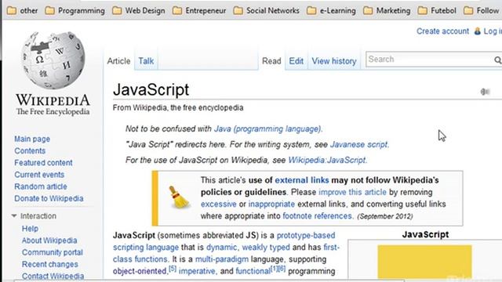Screen dimensions: 502x282
Task: Follow the Javanese script link
Action: pyautogui.click(x=359, y=144)
